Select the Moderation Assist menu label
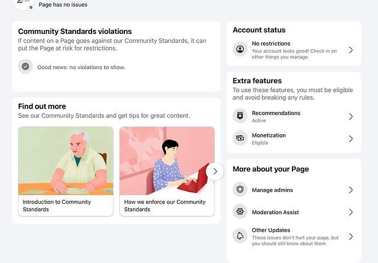 (275, 212)
